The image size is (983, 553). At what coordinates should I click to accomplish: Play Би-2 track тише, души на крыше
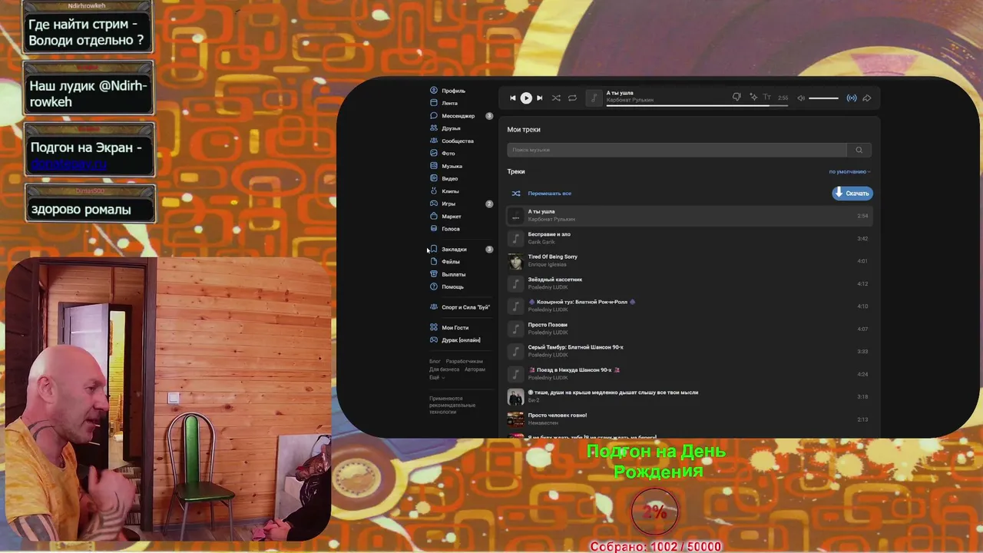click(x=690, y=396)
